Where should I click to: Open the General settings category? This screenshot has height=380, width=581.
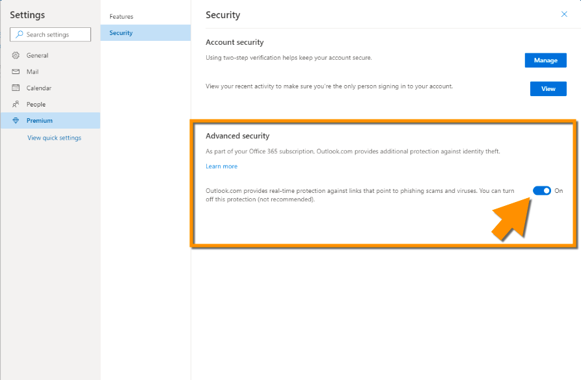pyautogui.click(x=37, y=56)
